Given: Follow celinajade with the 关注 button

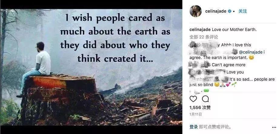Looking at the screenshot, I should (x=243, y=11).
